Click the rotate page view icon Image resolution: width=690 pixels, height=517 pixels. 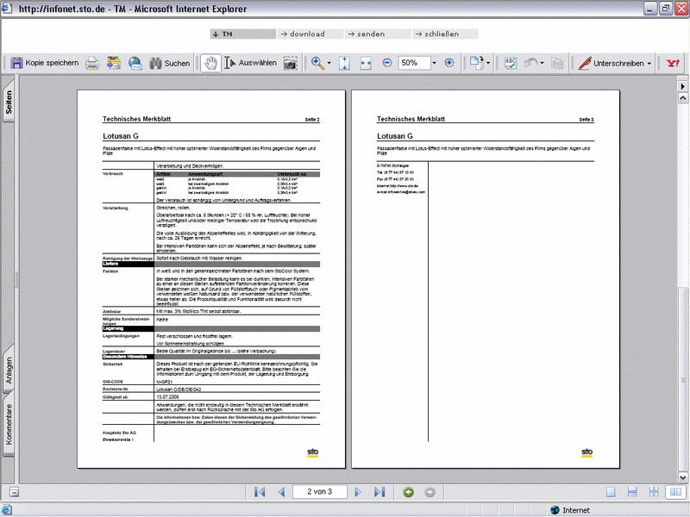click(x=476, y=63)
